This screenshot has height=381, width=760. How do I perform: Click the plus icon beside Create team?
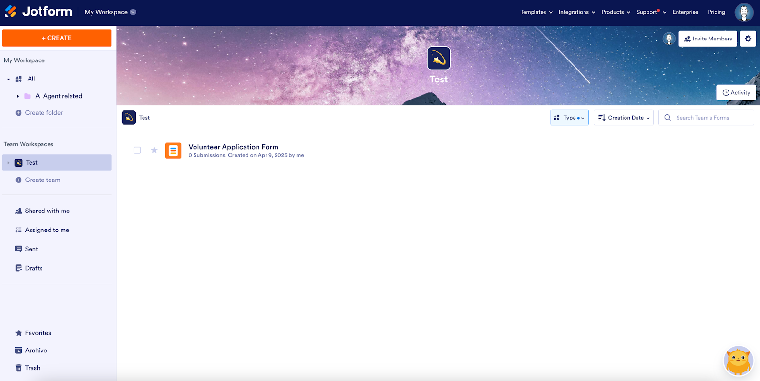pyautogui.click(x=19, y=180)
